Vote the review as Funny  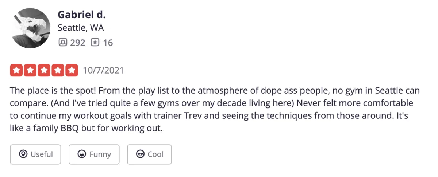tap(94, 154)
